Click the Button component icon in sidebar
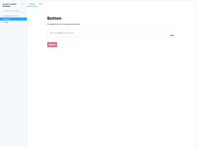This screenshot has height=147, width=197. 3,19
